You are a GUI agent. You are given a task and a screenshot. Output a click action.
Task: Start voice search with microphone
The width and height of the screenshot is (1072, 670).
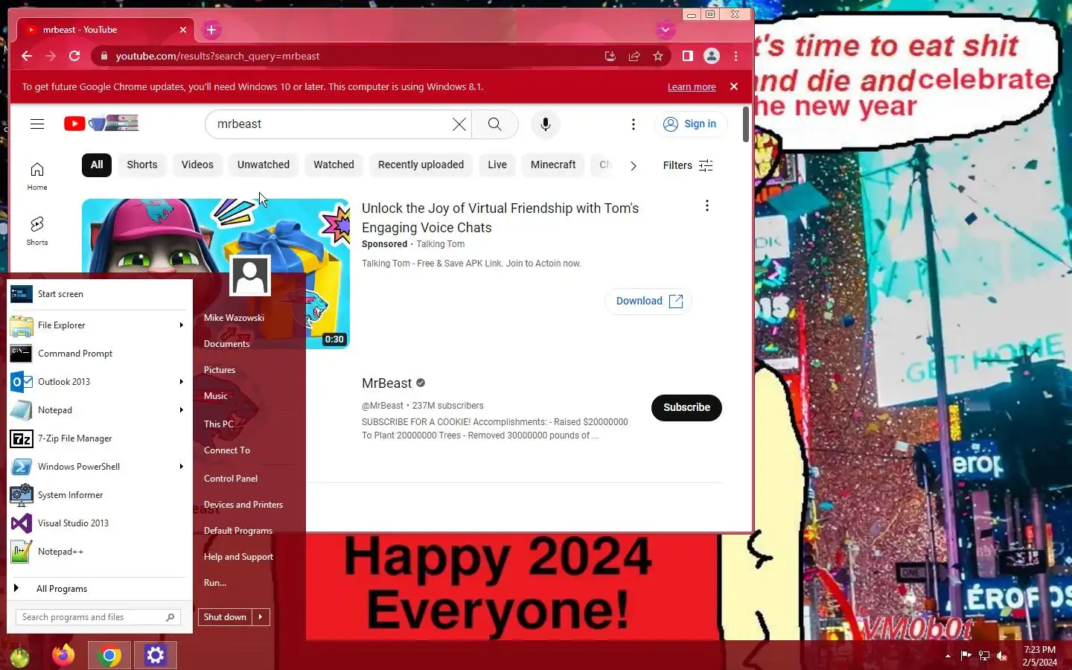(x=546, y=124)
